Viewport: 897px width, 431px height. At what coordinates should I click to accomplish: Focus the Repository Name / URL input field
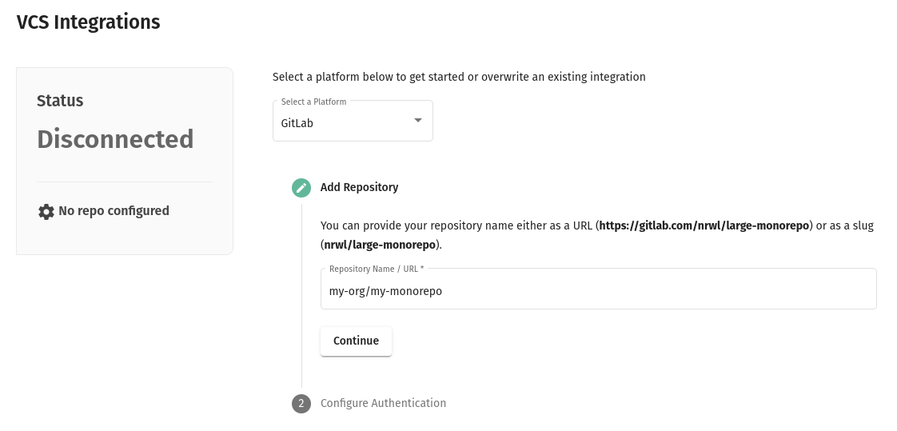[598, 291]
